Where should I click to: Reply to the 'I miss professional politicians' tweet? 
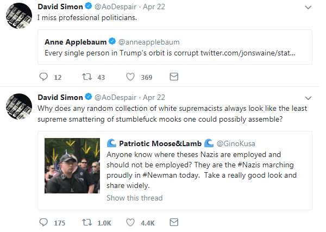tap(43, 77)
